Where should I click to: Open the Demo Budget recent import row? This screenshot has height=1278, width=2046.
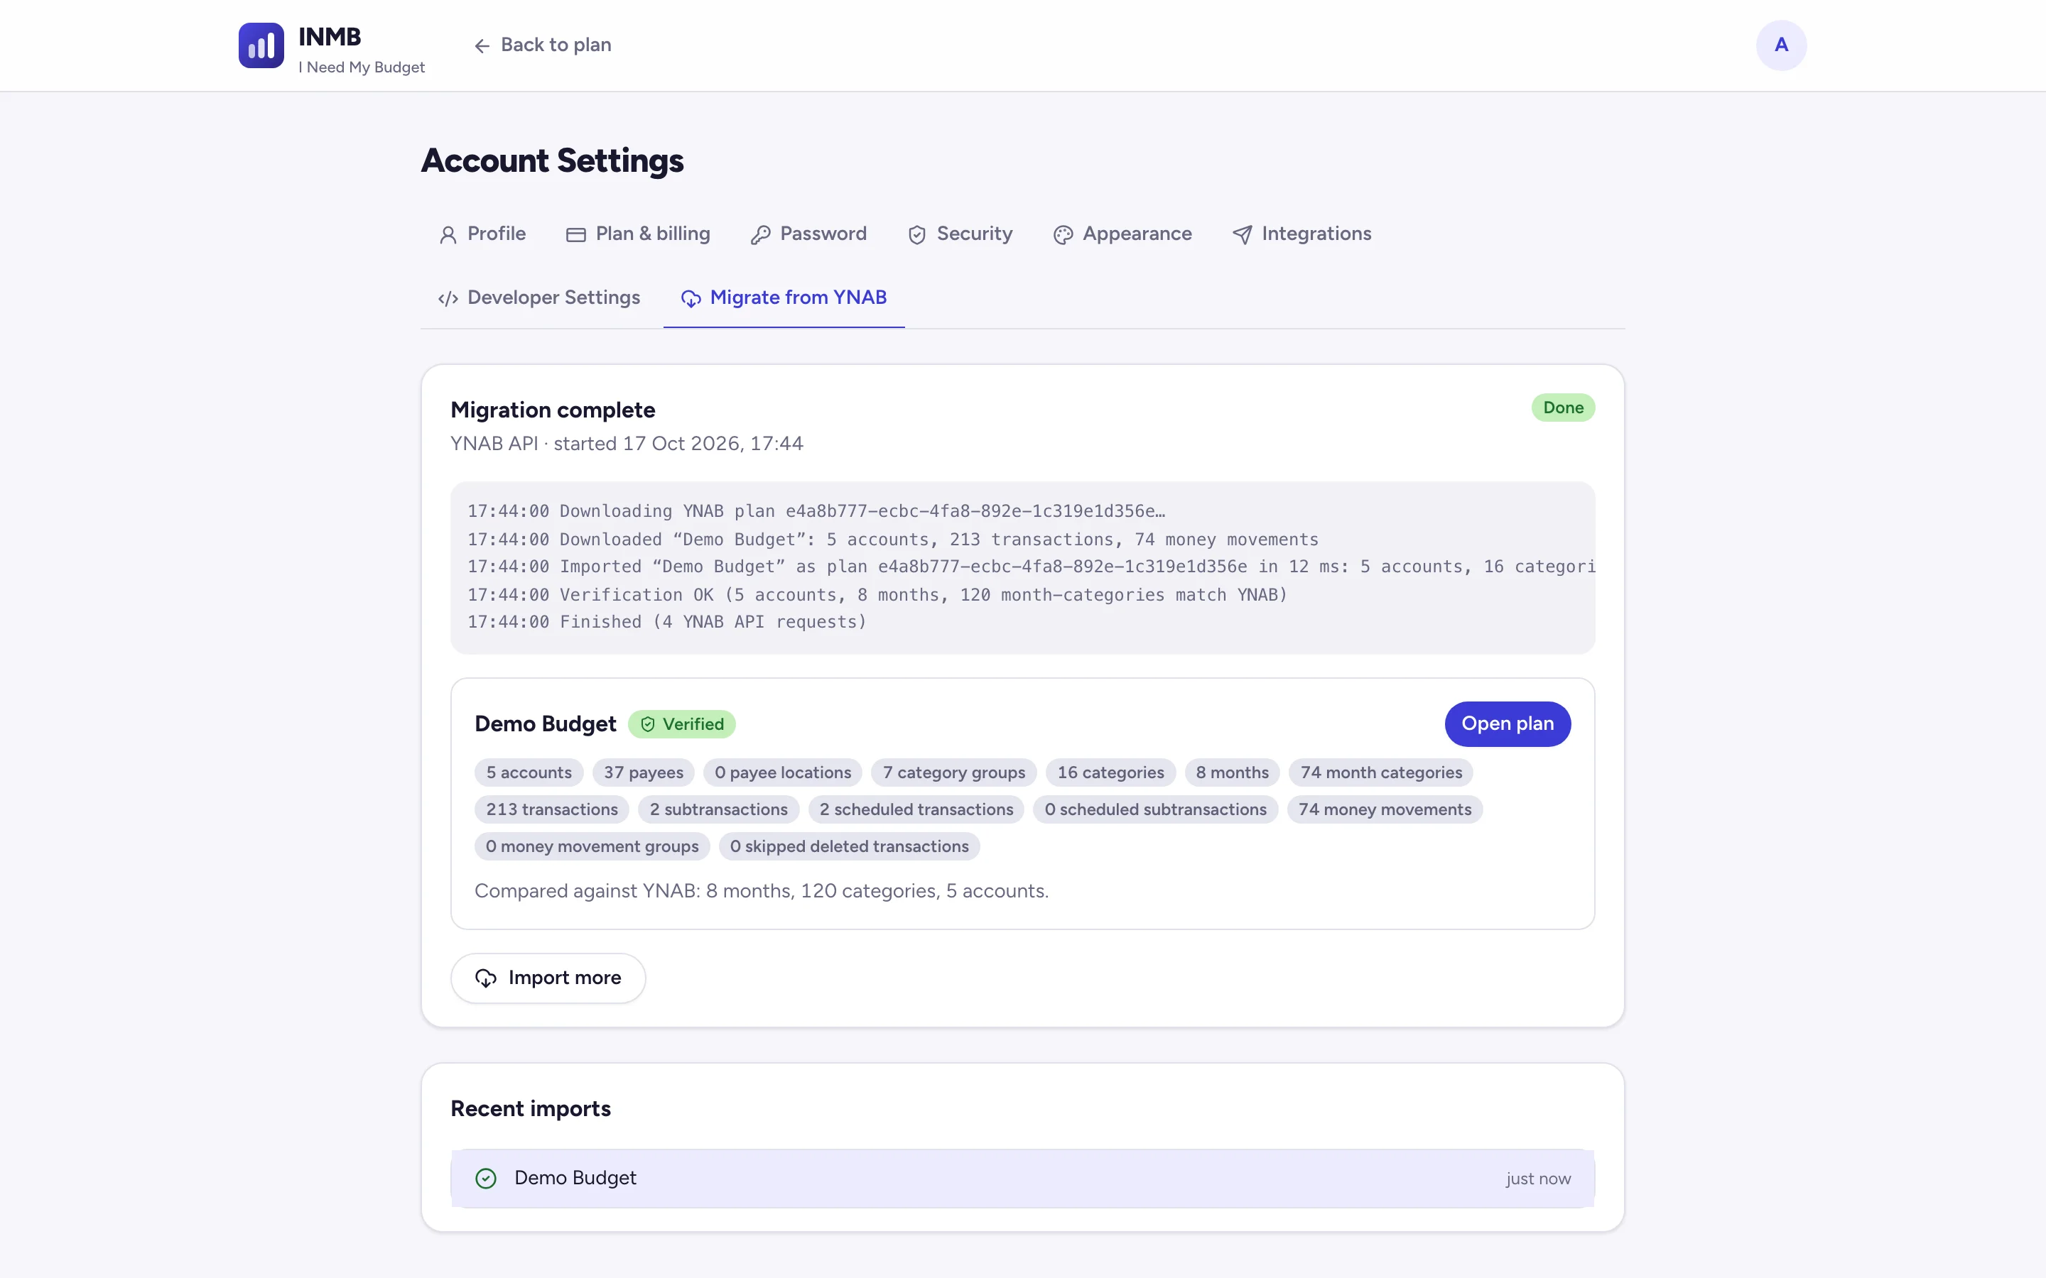coord(1022,1179)
